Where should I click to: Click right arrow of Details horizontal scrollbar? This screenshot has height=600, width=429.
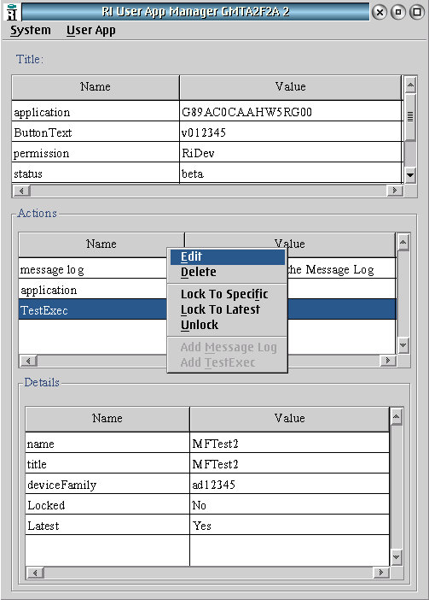tap(380, 573)
